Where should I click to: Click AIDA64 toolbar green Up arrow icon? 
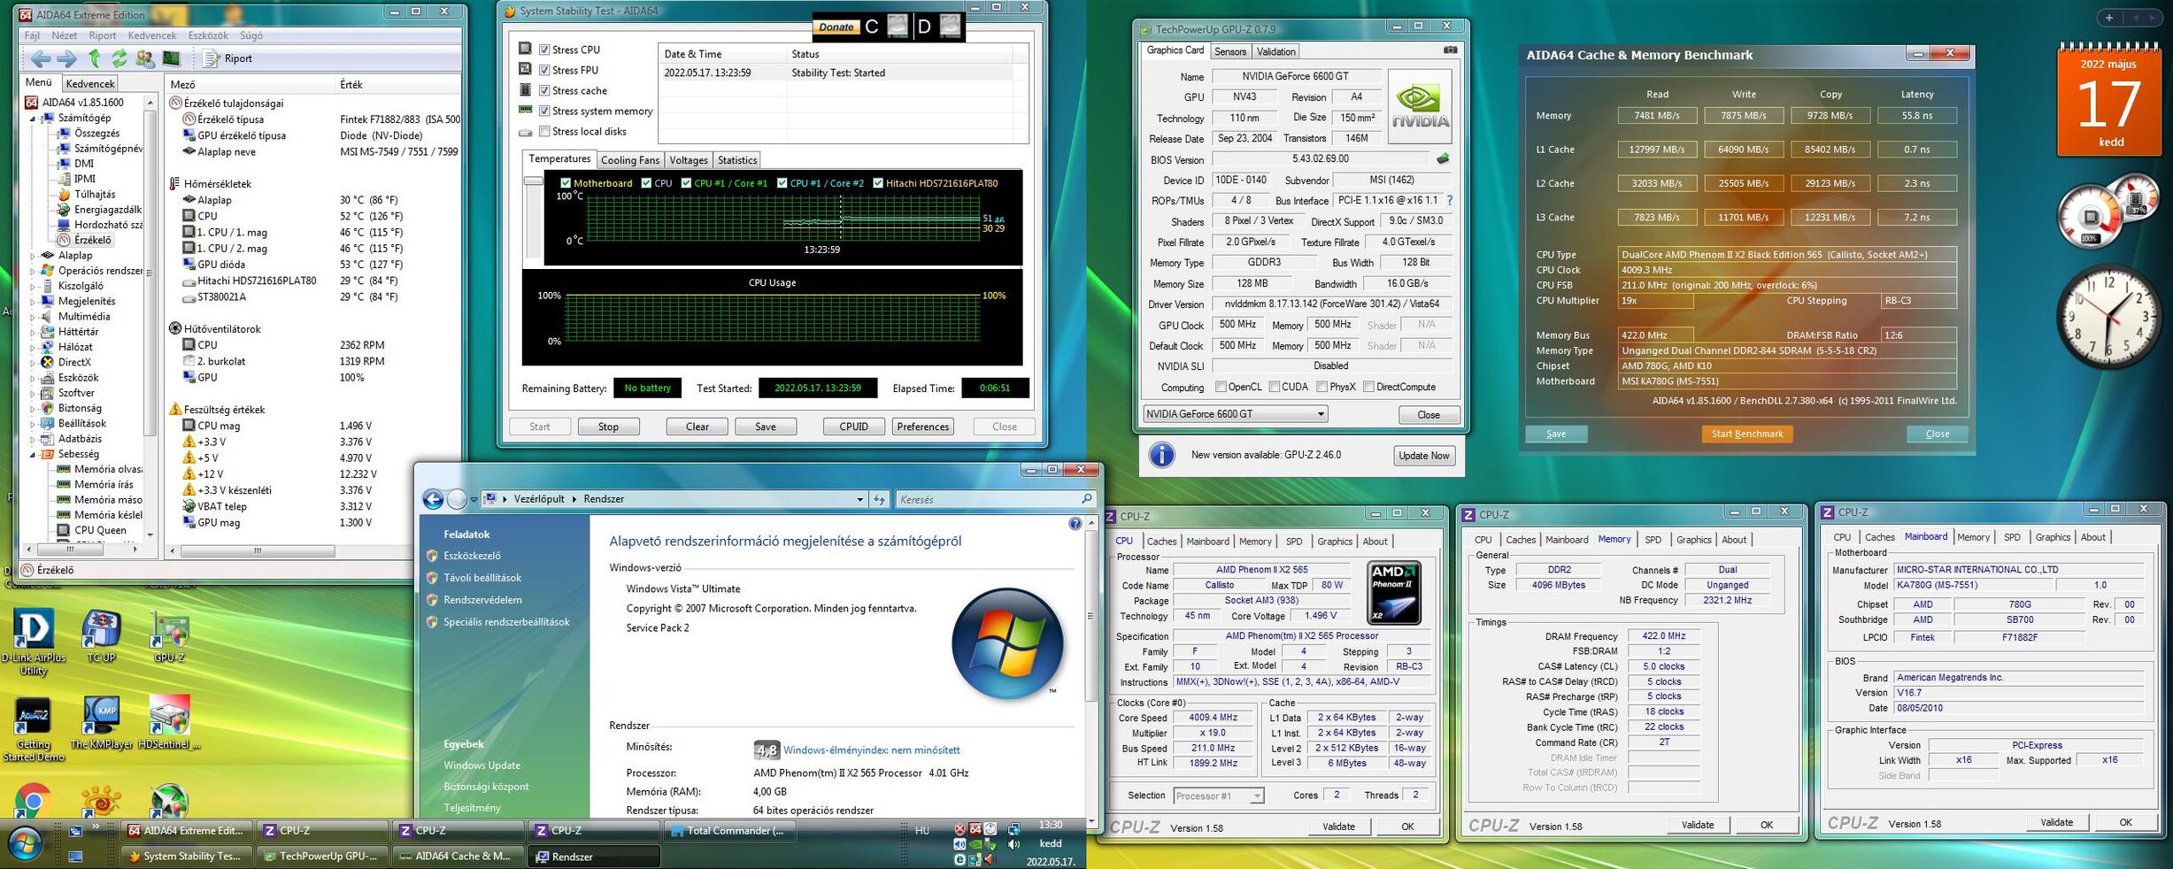click(x=94, y=58)
